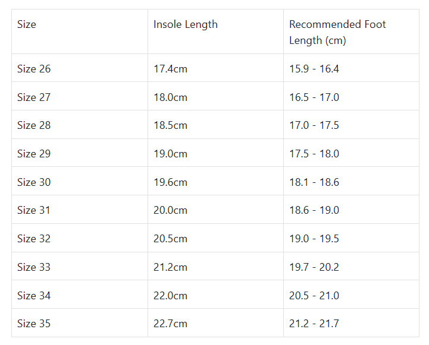Select the Size 27 row label
This screenshot has height=345, width=429.
click(34, 97)
